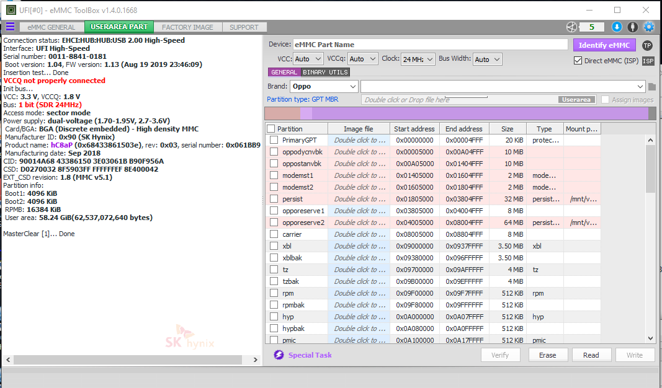Select the GENERAL sub-tab
This screenshot has height=388, width=662.
click(284, 72)
